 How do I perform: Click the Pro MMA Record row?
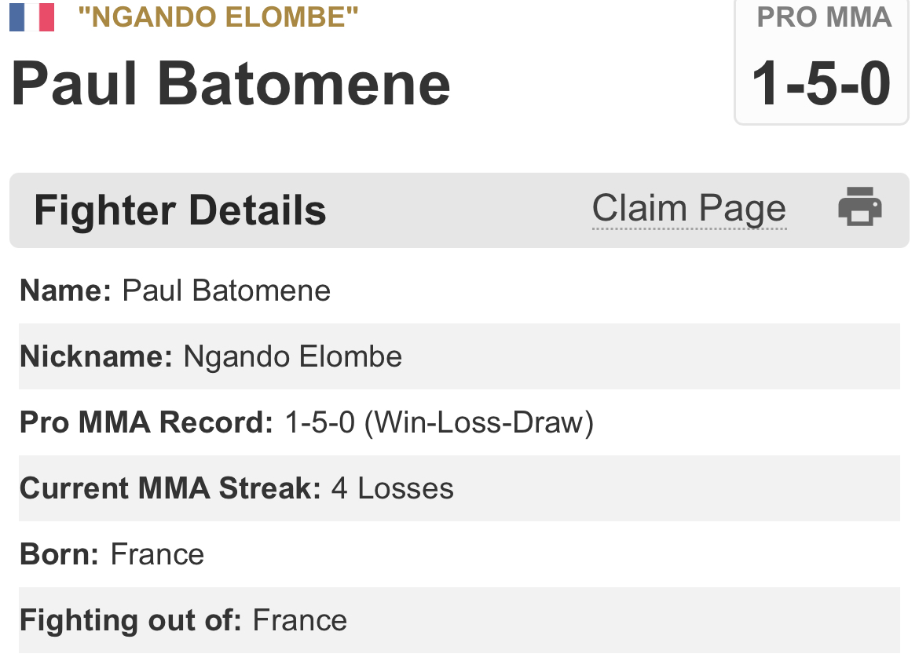(459, 423)
